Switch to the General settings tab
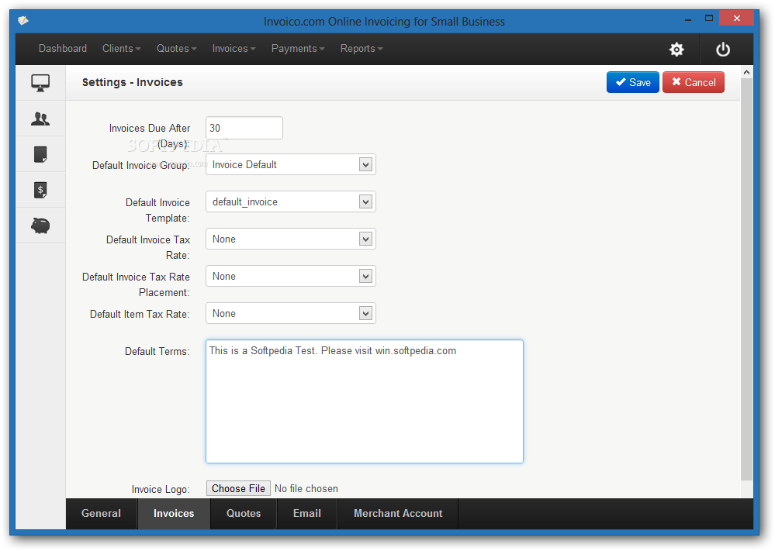 tap(102, 514)
